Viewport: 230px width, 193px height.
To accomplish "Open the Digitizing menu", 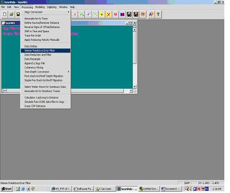I will click(52, 7).
